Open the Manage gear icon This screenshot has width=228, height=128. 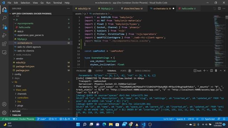[4, 112]
